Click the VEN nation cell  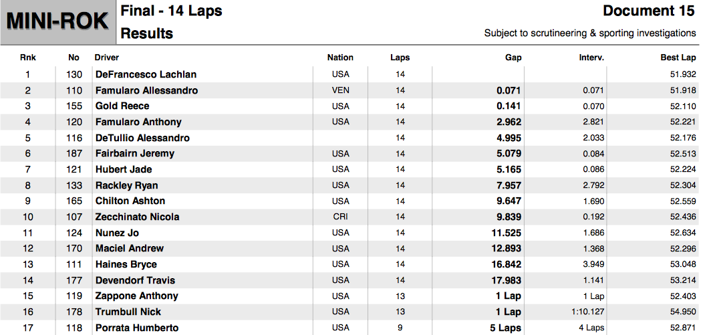[x=341, y=90]
